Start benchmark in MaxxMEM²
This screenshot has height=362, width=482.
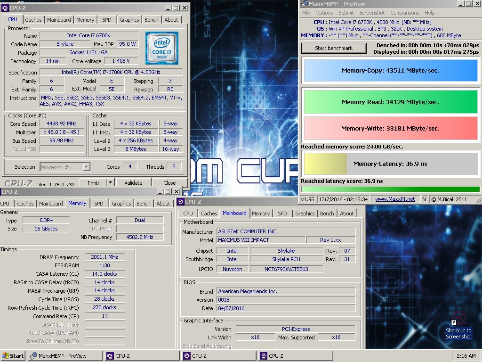334,48
